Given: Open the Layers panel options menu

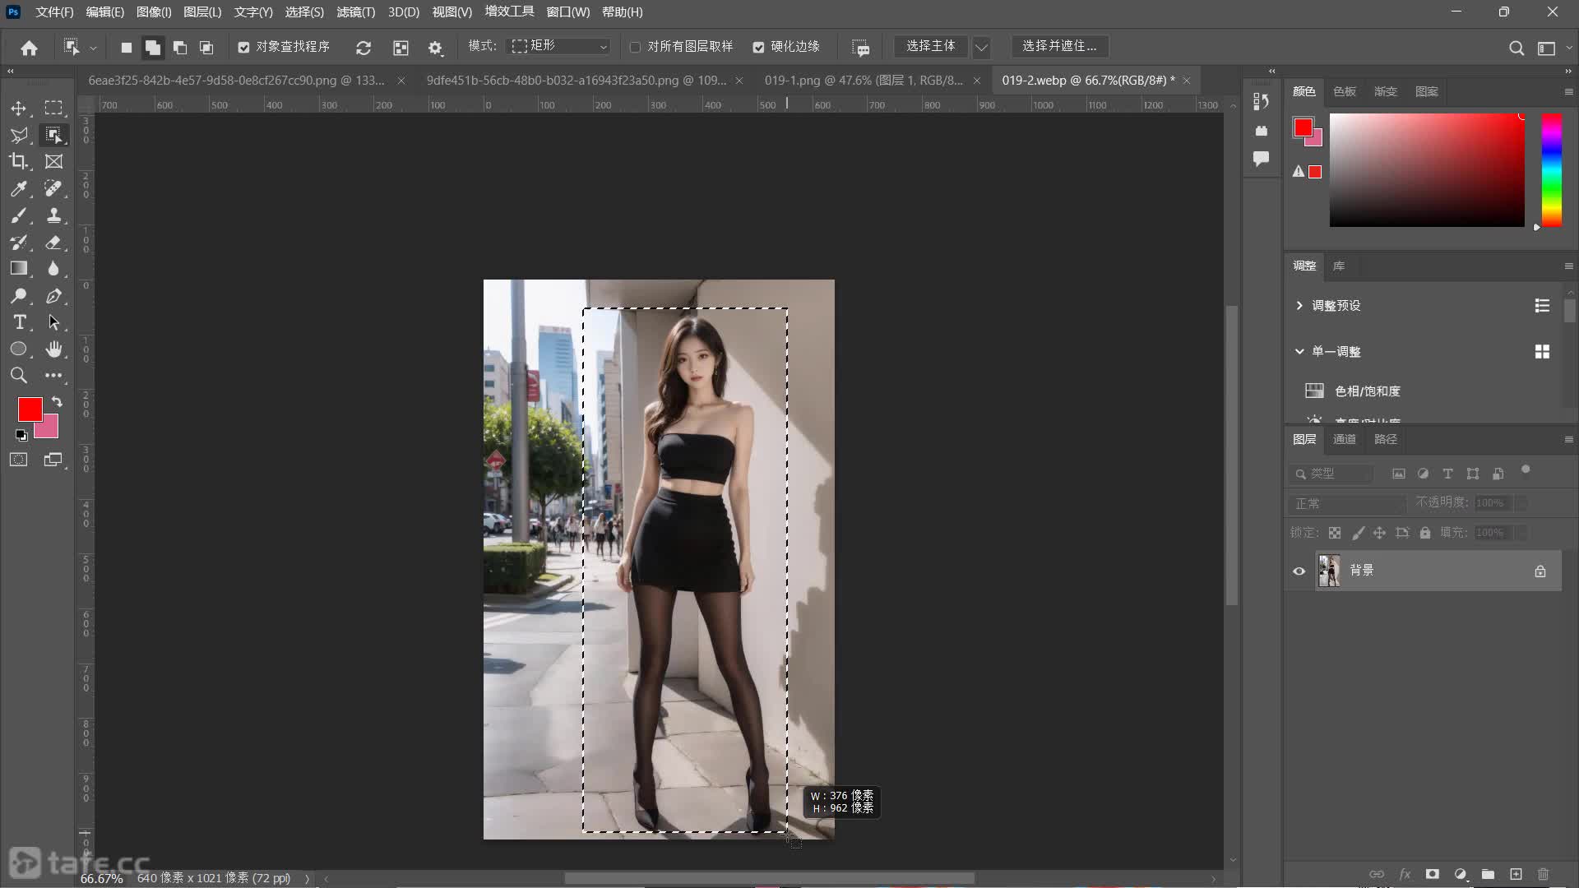Looking at the screenshot, I should click(1567, 439).
